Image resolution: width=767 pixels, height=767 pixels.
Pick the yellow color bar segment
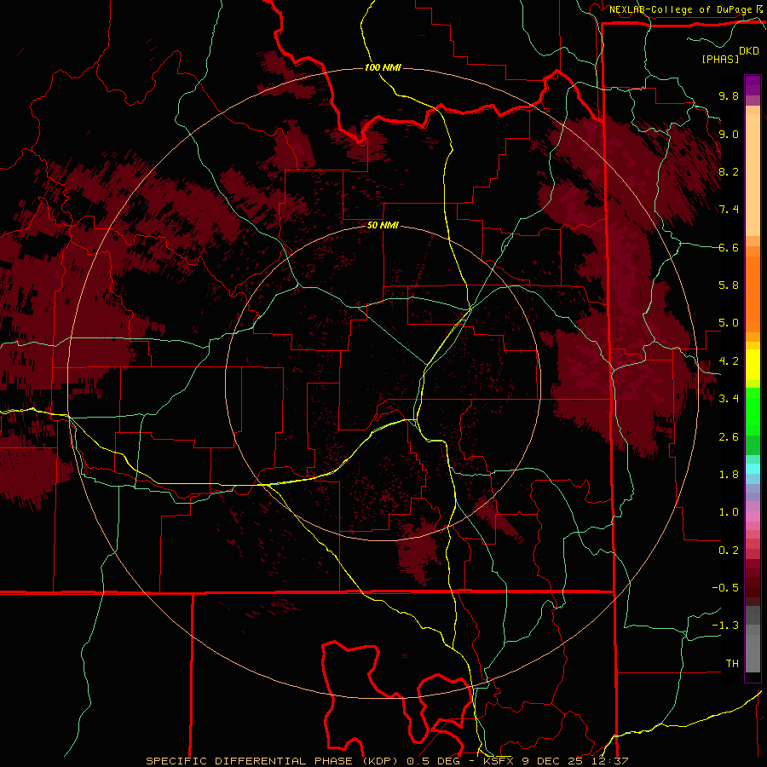click(x=753, y=365)
